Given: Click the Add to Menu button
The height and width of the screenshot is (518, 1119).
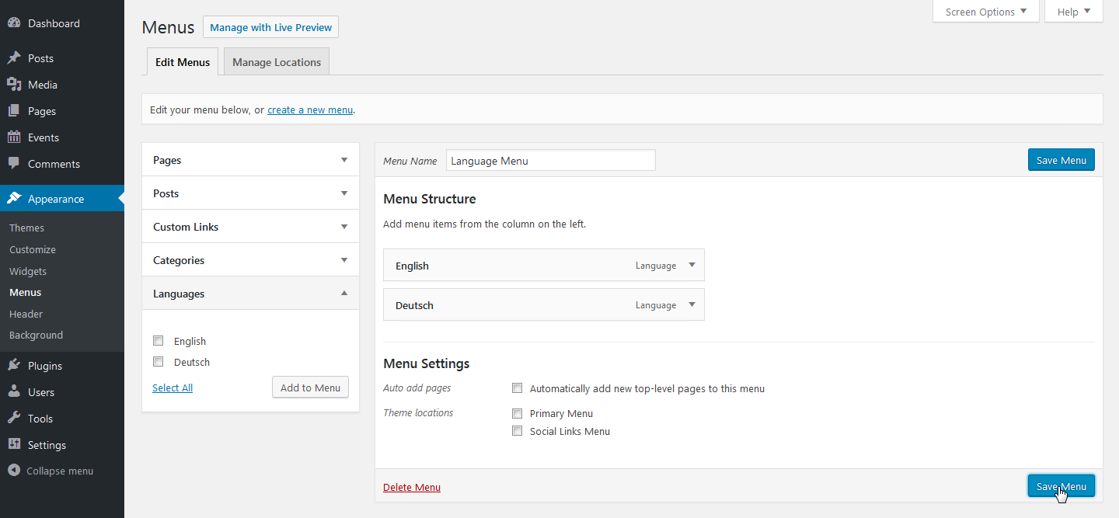Looking at the screenshot, I should click(310, 388).
